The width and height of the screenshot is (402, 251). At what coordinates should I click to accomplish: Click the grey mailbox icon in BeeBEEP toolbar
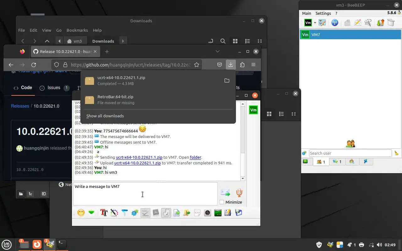click(391, 23)
